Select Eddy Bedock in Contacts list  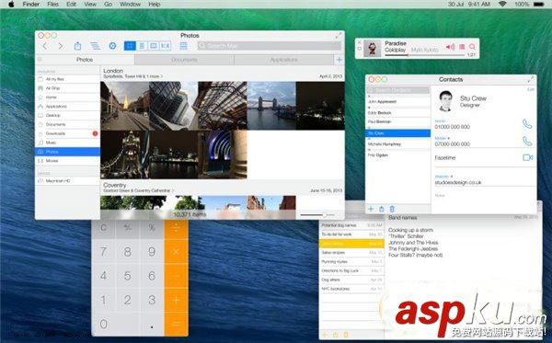coord(397,112)
